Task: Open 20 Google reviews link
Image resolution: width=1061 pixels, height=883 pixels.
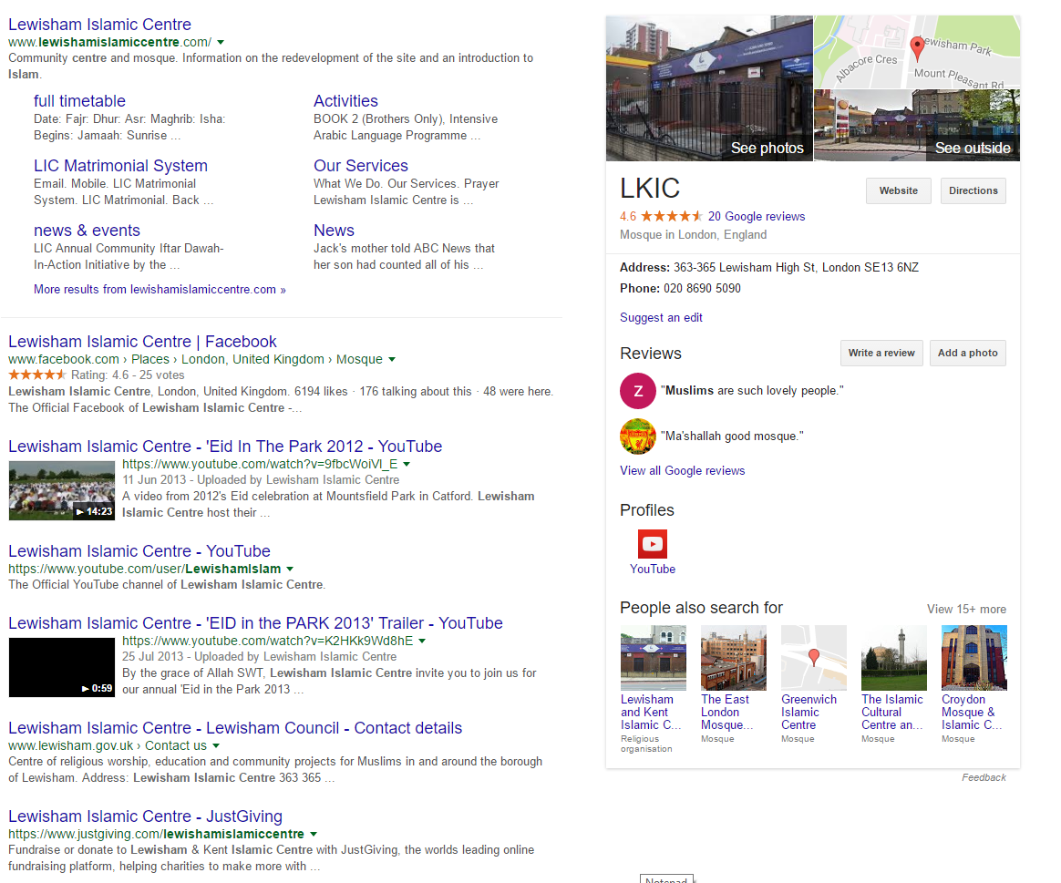Action: [x=757, y=217]
